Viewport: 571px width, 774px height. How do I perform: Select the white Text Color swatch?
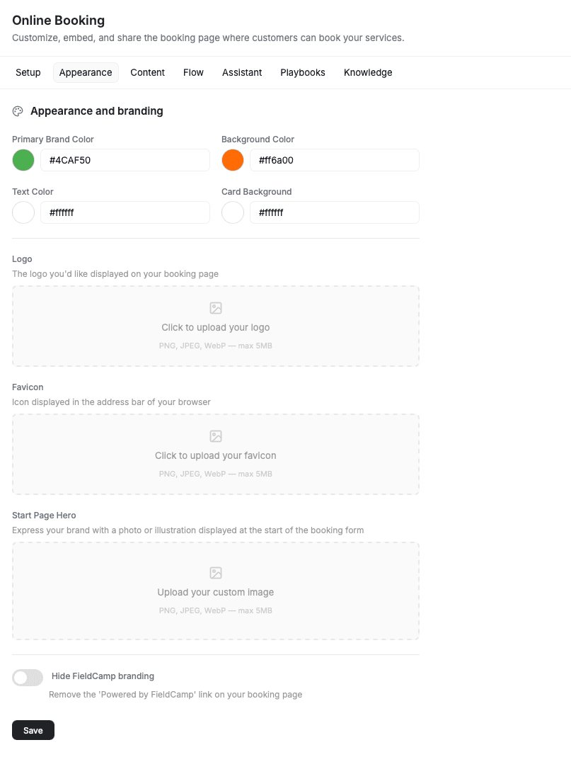point(23,212)
